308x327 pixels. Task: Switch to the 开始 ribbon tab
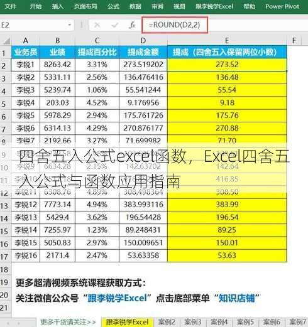tap(35, 6)
